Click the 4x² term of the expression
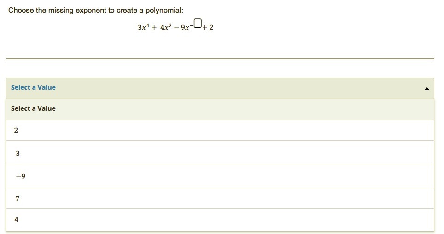Screen dimensions: 444x234 [166, 27]
